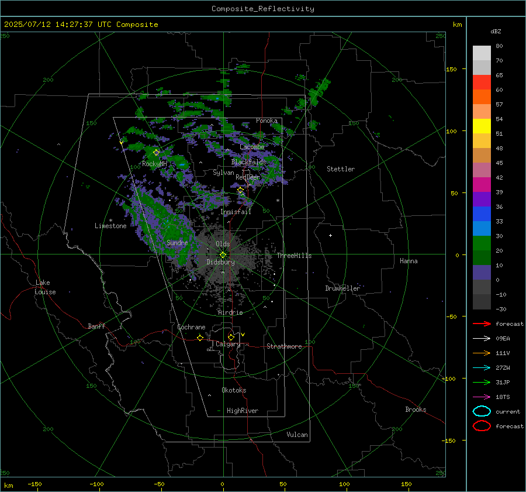This screenshot has width=526, height=492.
Task: Click the green 31JP arrow in legend
Action: (x=482, y=382)
